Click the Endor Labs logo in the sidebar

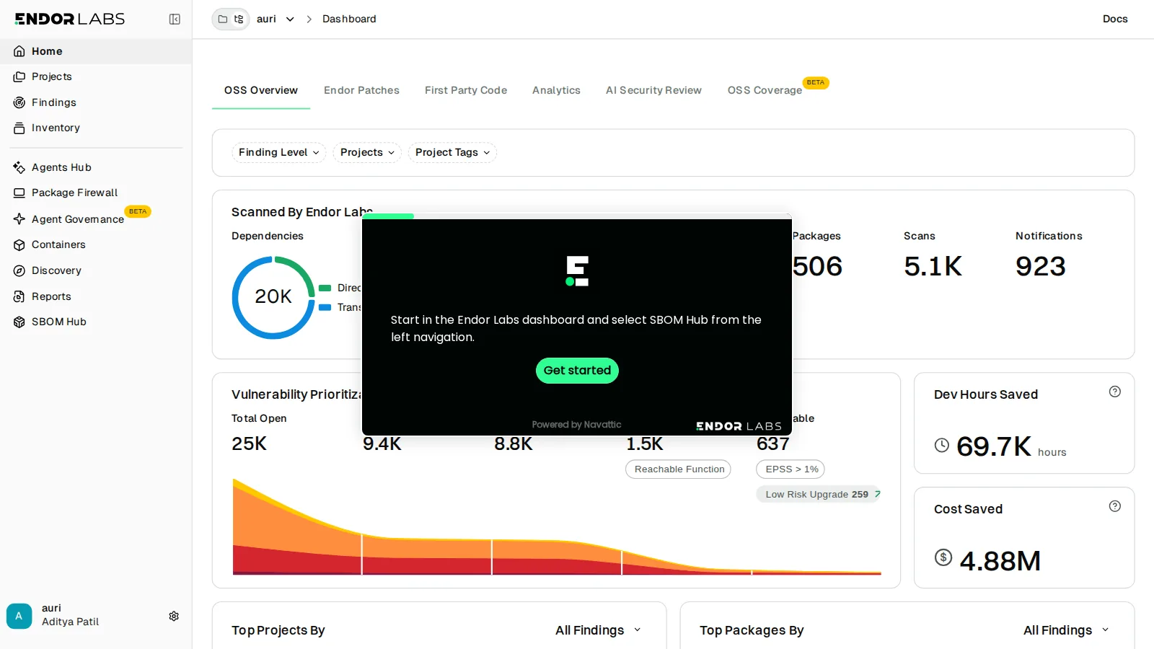[x=70, y=19]
